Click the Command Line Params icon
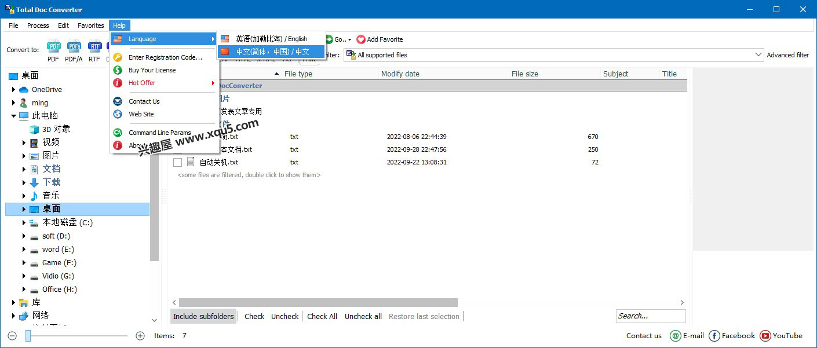Screen dimensions: 817x348 [118, 133]
